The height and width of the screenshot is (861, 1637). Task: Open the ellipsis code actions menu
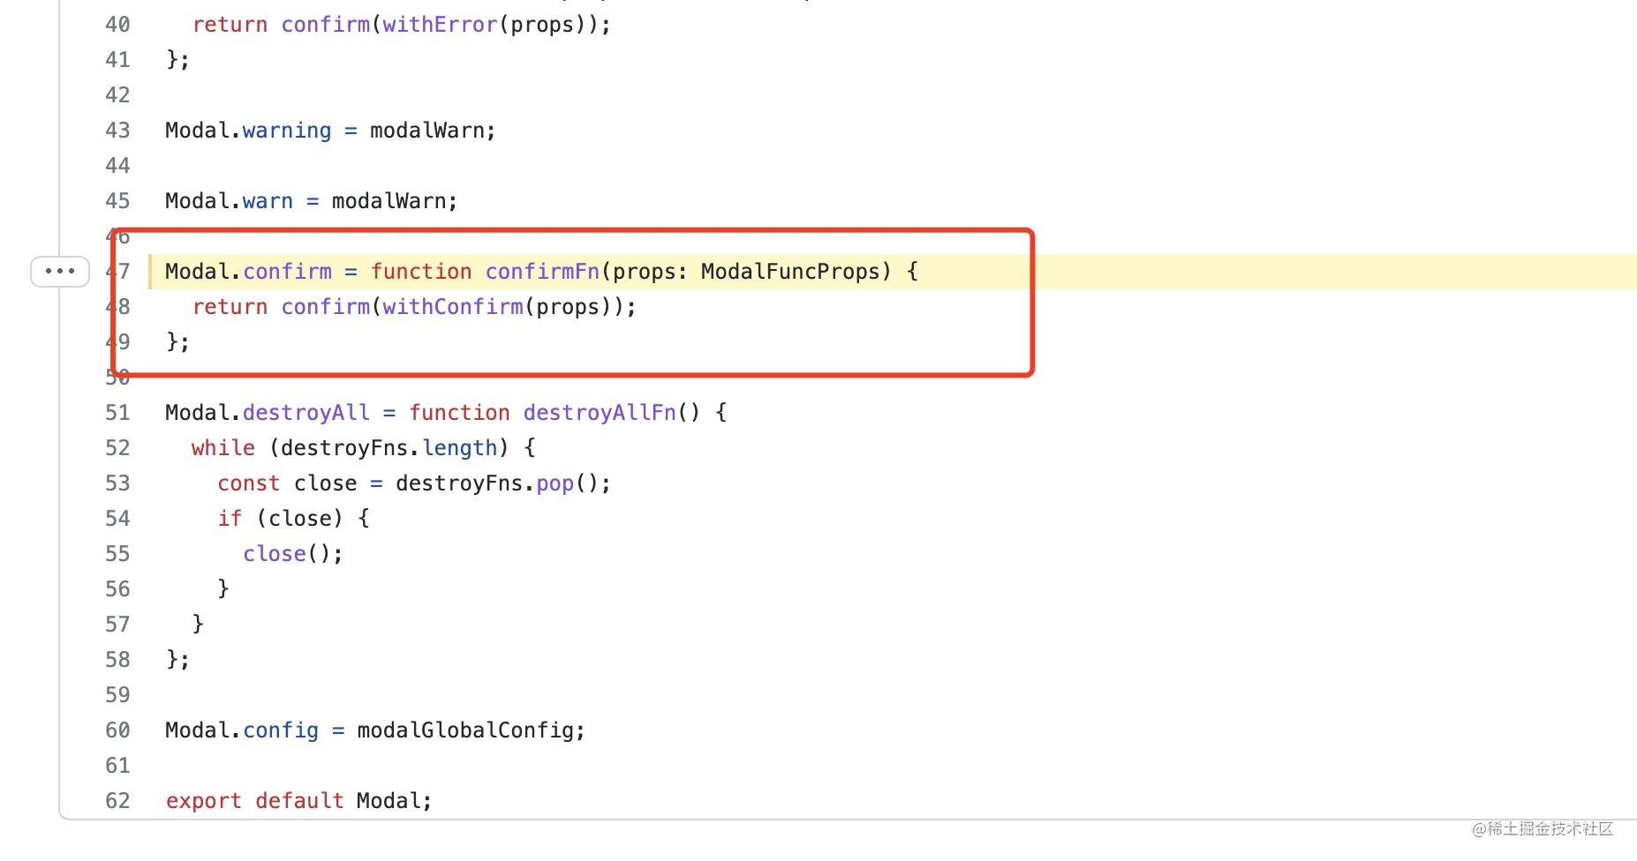(58, 271)
